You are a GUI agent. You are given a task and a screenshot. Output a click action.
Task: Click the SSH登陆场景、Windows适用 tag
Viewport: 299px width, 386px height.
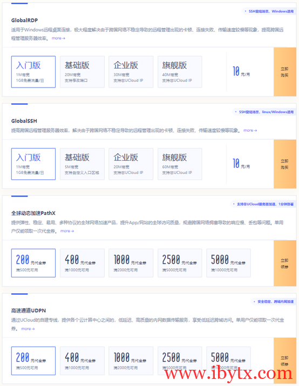click(x=269, y=11)
